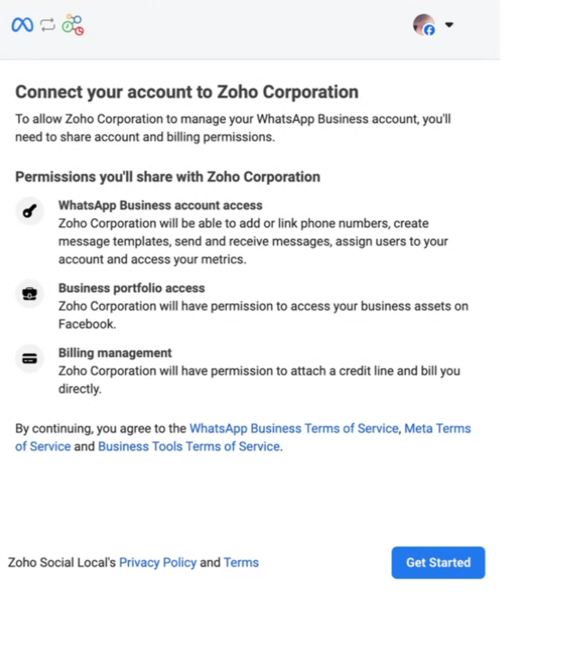Click the Billing management section title
This screenshot has height=656, width=570.
tap(115, 353)
